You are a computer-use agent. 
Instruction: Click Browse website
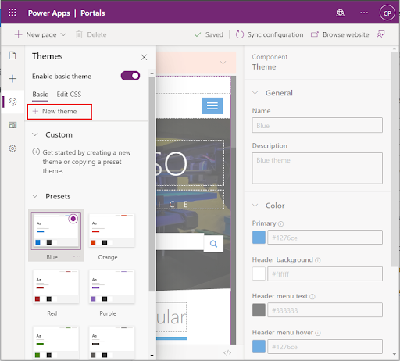point(340,34)
